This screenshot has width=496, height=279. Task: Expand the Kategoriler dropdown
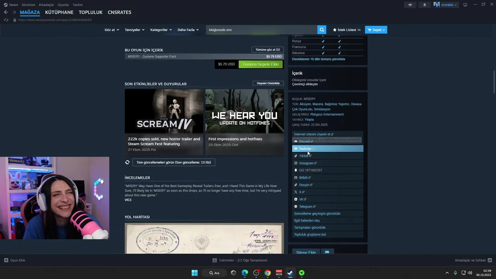pos(161,30)
